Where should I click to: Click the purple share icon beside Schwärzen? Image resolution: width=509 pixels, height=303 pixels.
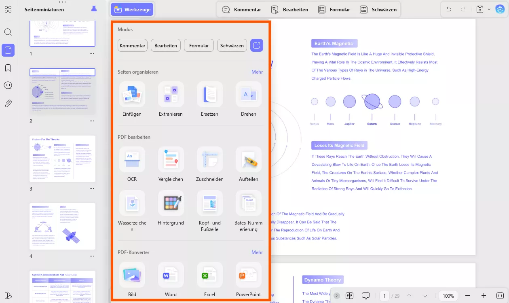257,46
